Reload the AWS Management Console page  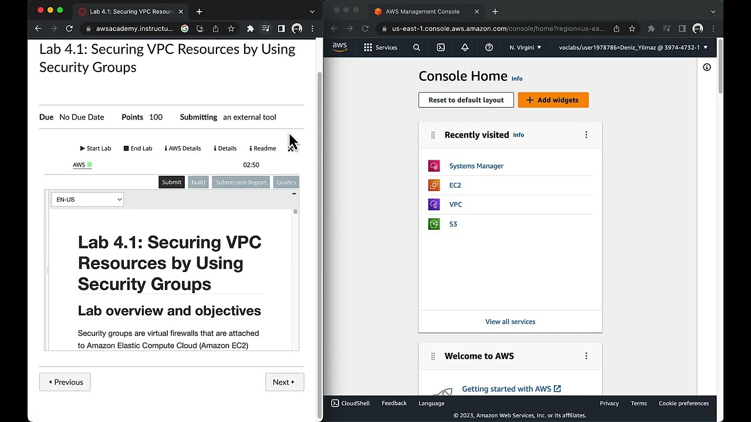click(x=365, y=28)
